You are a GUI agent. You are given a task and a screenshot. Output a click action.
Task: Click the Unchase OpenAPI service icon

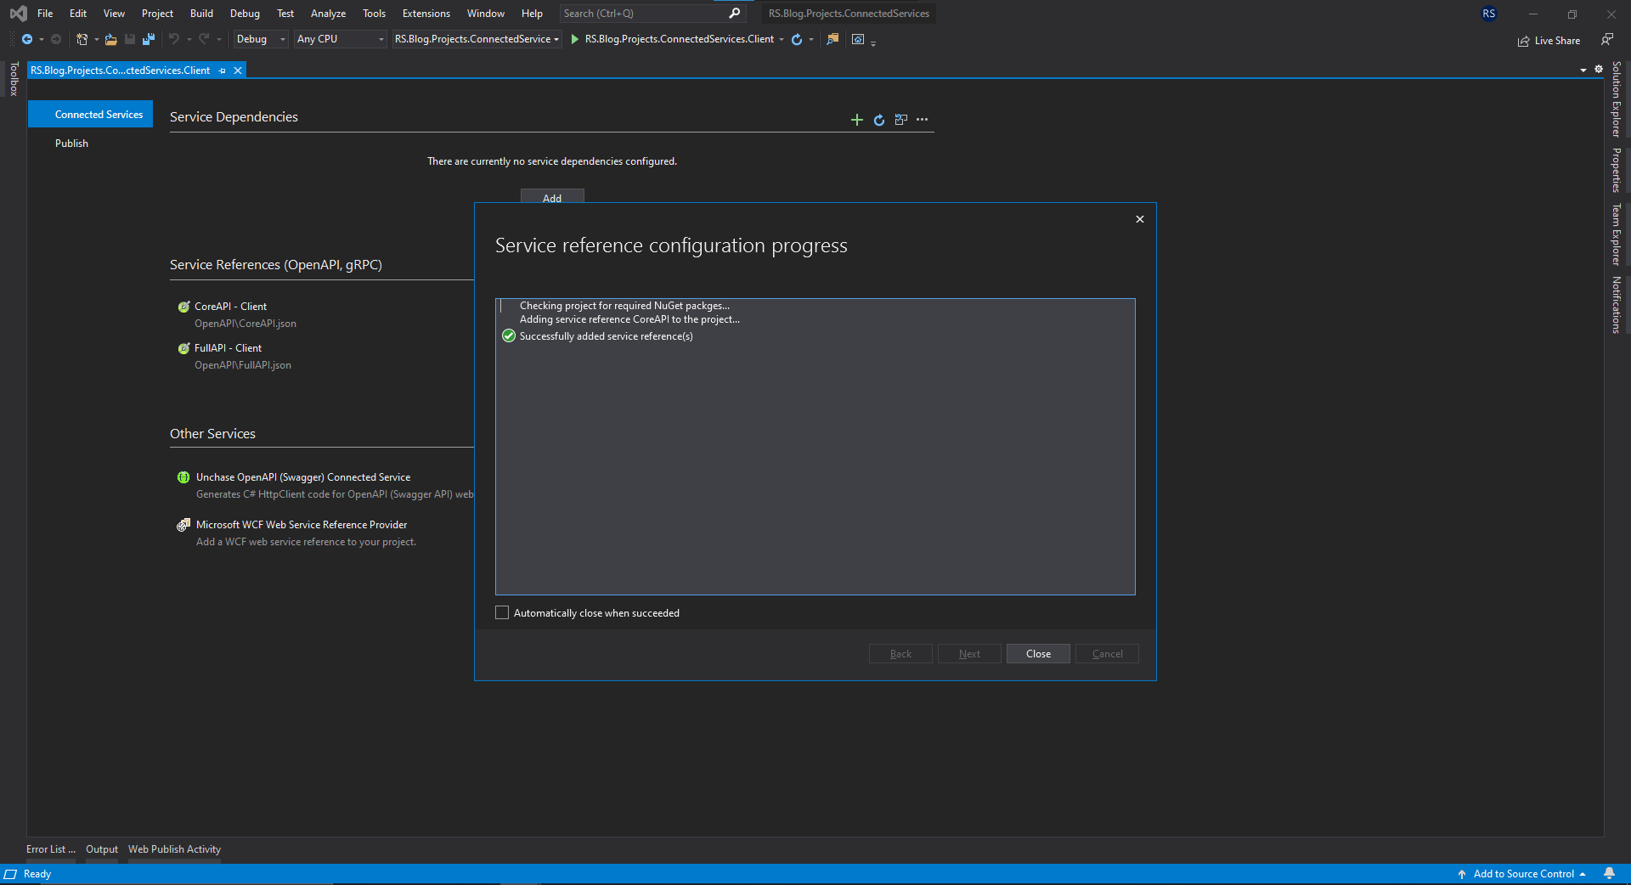(x=183, y=477)
